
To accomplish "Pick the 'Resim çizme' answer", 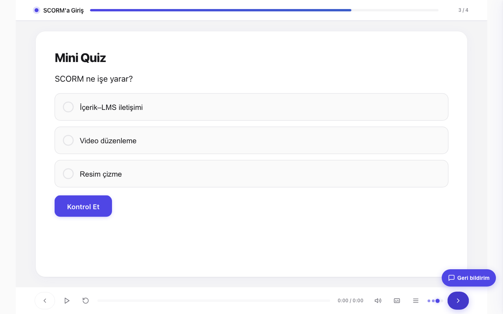I will (x=251, y=174).
